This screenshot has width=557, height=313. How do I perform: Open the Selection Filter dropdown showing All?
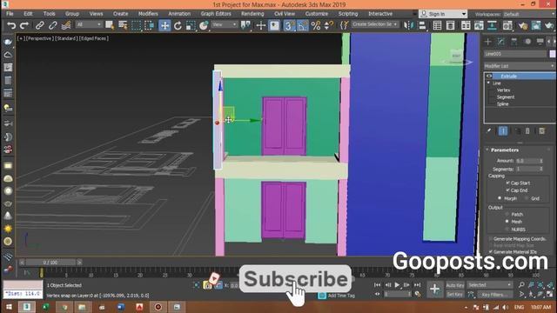(x=89, y=24)
